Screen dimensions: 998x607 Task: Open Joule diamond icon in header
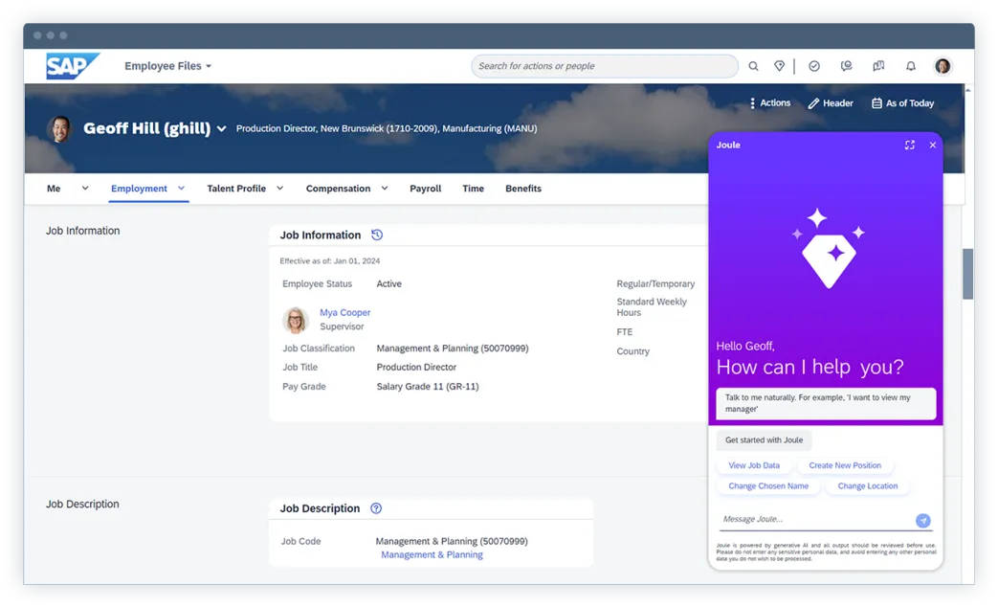click(779, 66)
